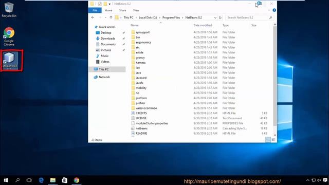
Task: Click This PC in the address path
Action: (129, 17)
